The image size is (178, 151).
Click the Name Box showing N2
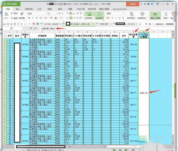pyautogui.click(x=12, y=29)
